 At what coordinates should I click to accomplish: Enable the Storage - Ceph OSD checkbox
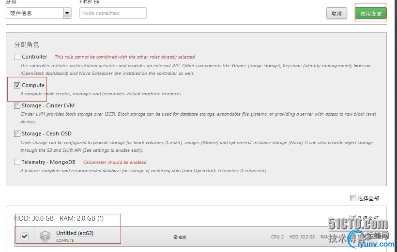pyautogui.click(x=17, y=133)
